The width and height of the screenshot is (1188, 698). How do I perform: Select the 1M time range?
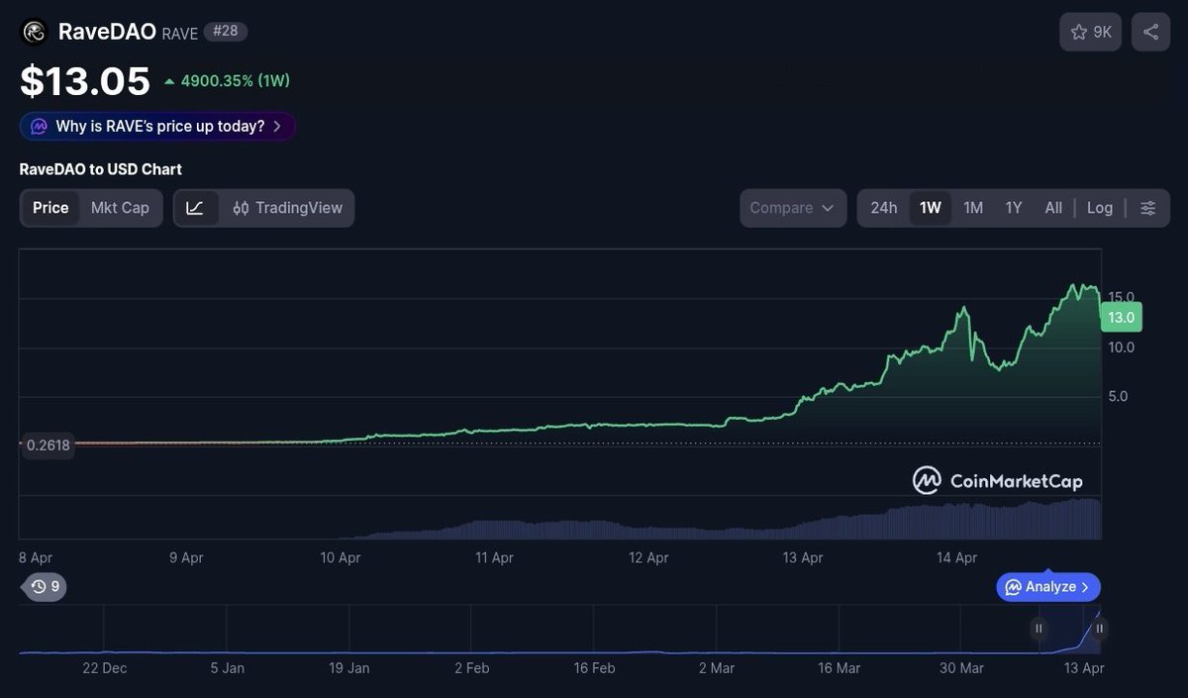pos(973,208)
